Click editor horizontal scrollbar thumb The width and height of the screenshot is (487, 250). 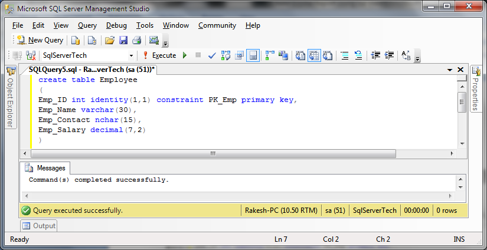[x=213, y=153]
